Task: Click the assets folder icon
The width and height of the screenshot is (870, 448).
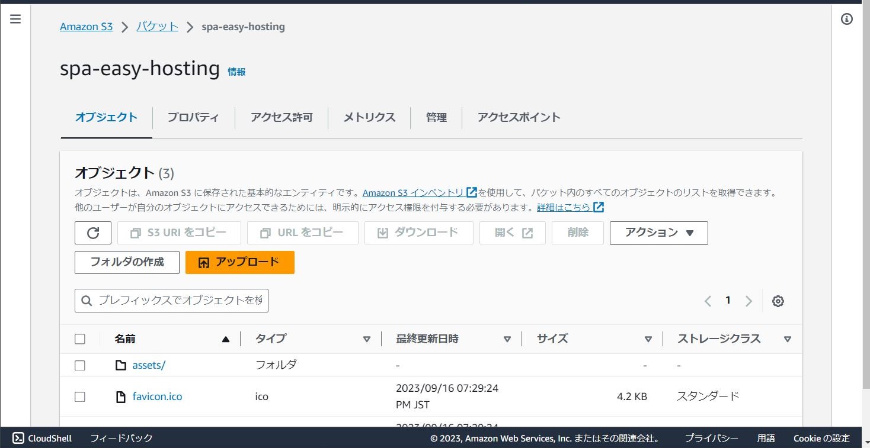Action: coord(121,365)
